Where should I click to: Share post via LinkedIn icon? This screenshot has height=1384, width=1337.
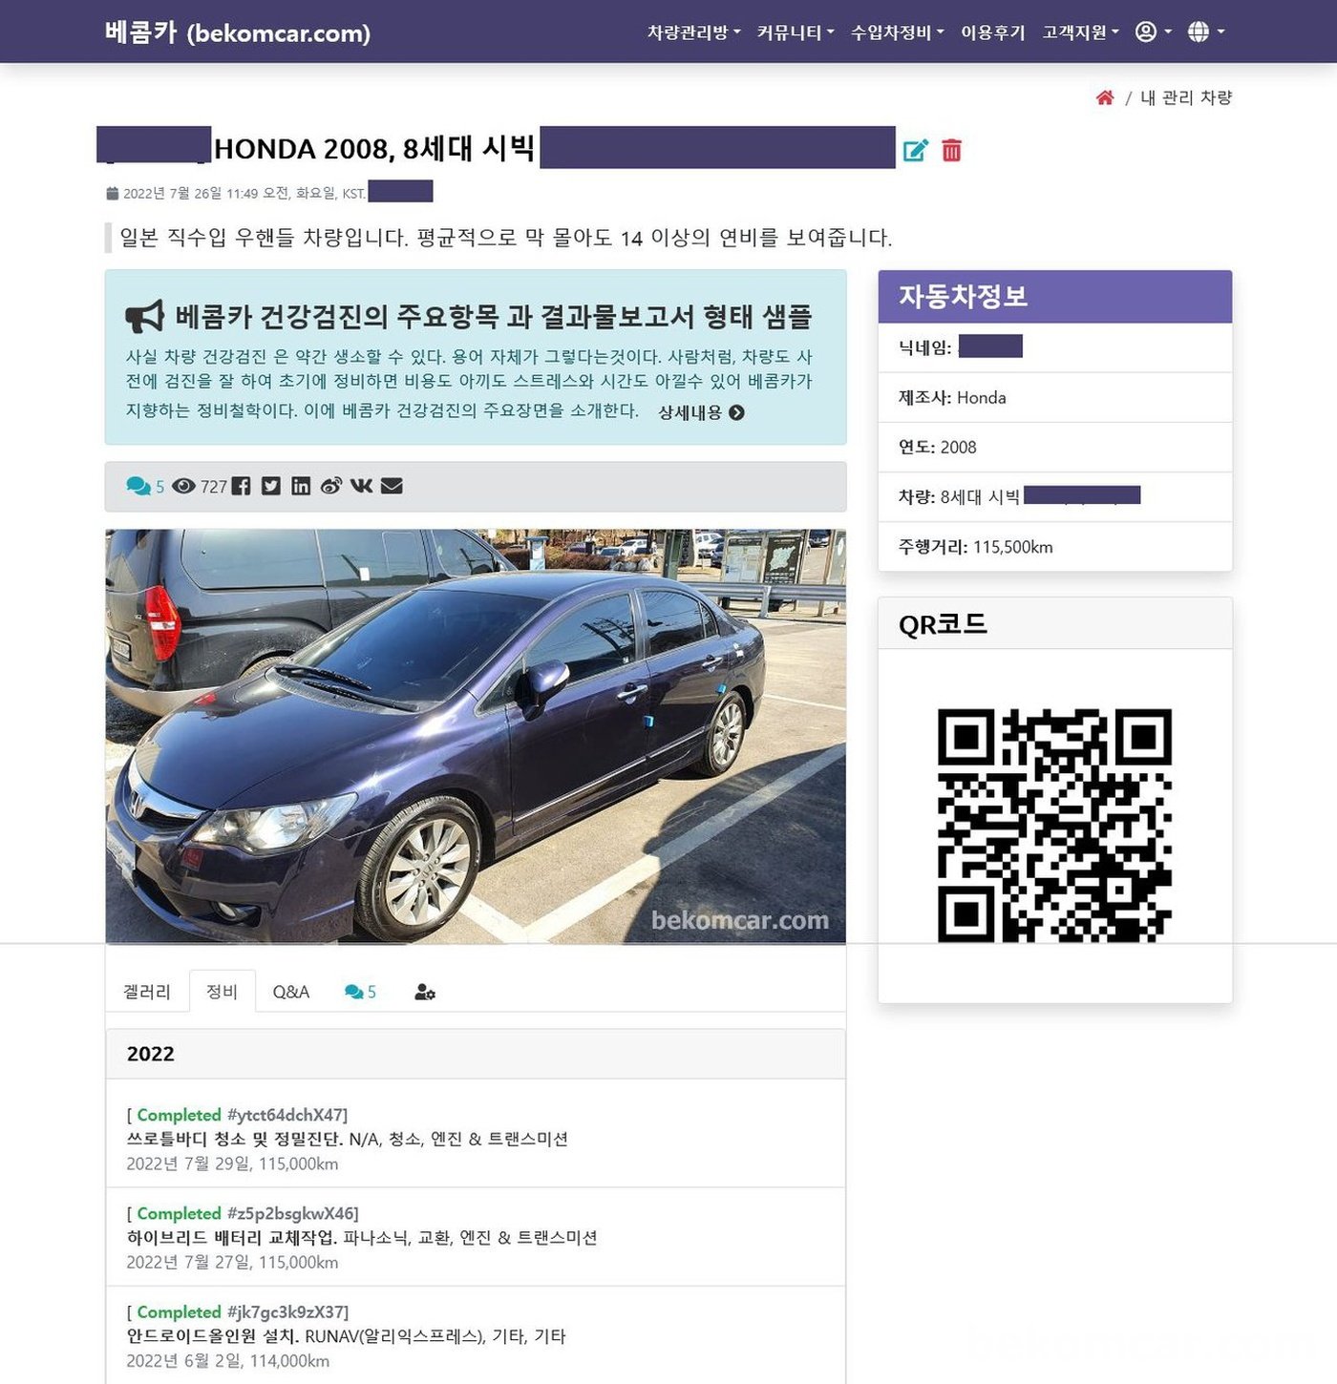coord(301,486)
